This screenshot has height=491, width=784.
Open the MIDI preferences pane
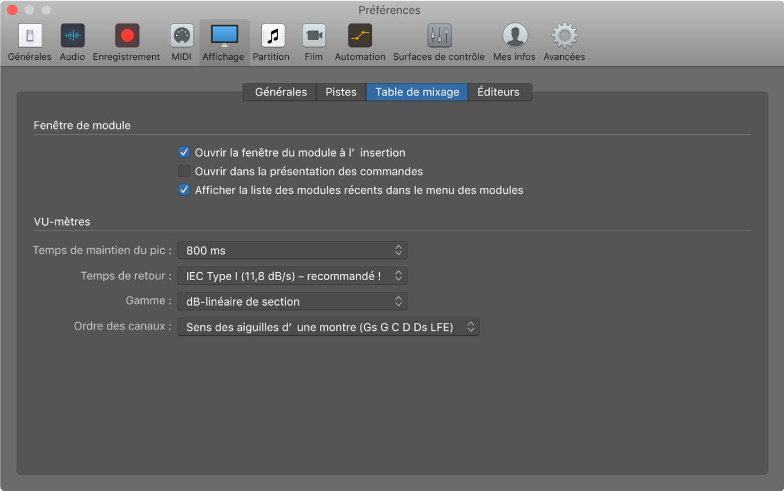(182, 36)
